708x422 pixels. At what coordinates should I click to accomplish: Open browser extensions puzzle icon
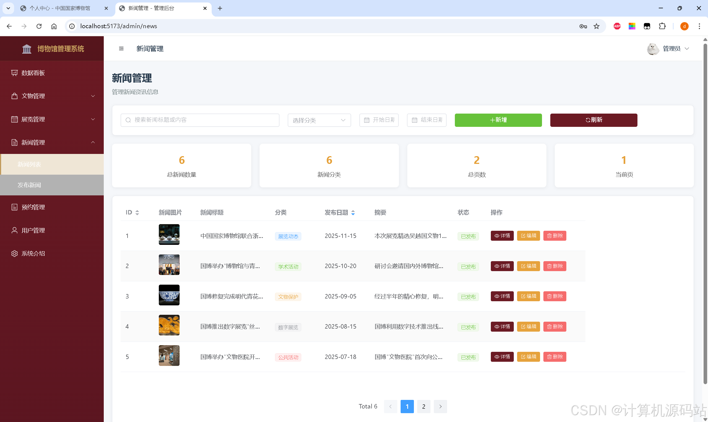(x=662, y=26)
